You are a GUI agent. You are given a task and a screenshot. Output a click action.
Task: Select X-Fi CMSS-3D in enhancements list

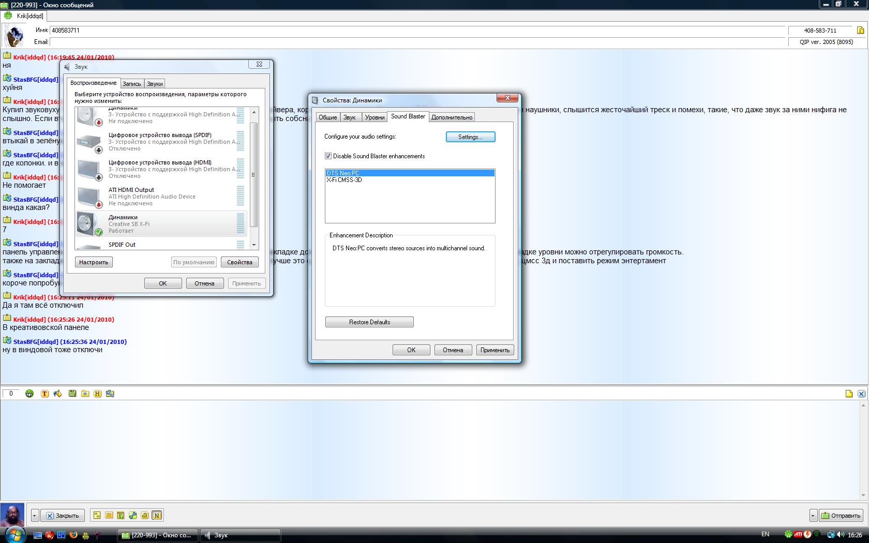[344, 180]
